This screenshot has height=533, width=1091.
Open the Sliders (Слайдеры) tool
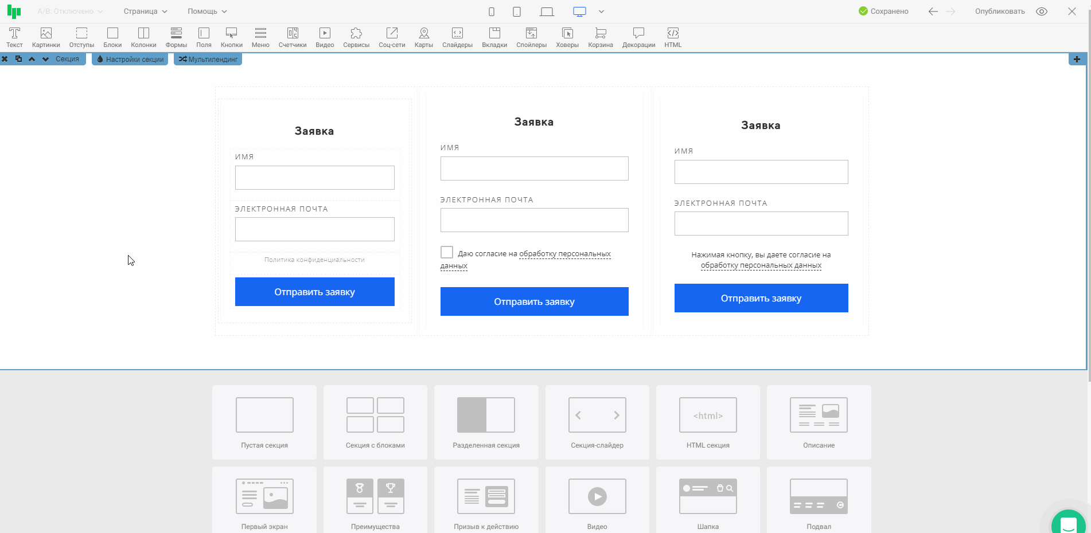coord(457,37)
